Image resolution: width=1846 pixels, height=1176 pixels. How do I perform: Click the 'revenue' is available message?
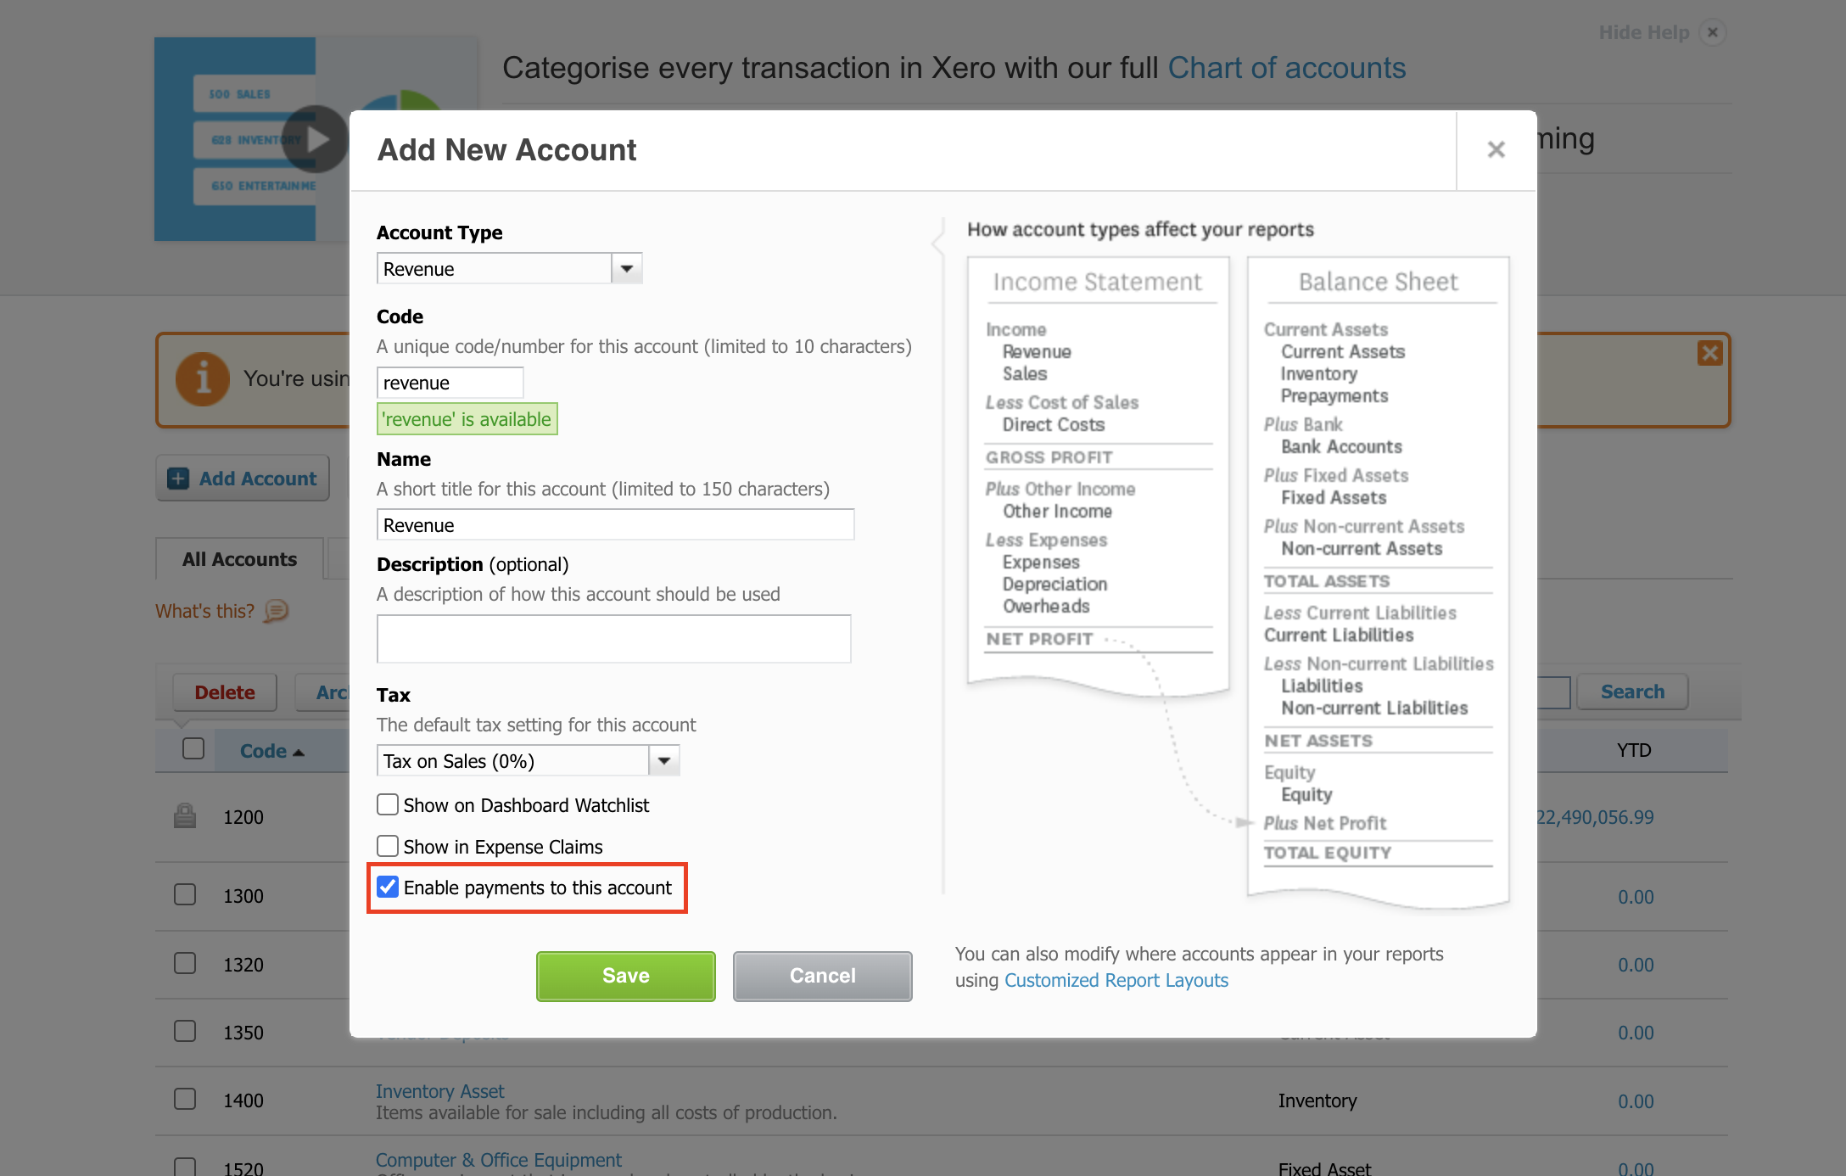tap(467, 419)
